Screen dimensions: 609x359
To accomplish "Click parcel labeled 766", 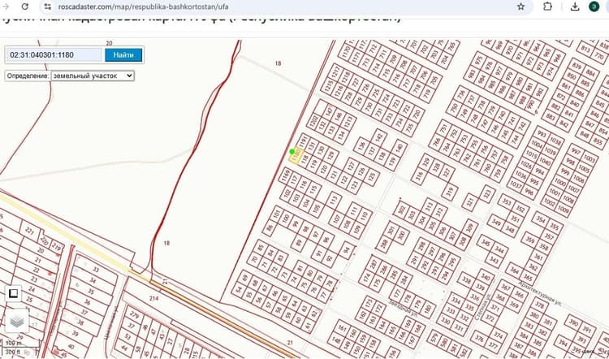I will (437, 141).
